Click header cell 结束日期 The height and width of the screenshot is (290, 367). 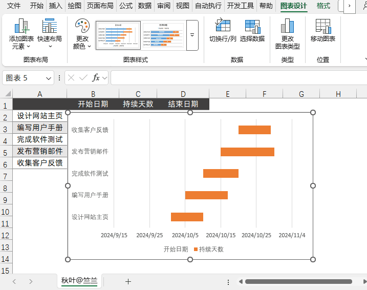tap(183, 104)
